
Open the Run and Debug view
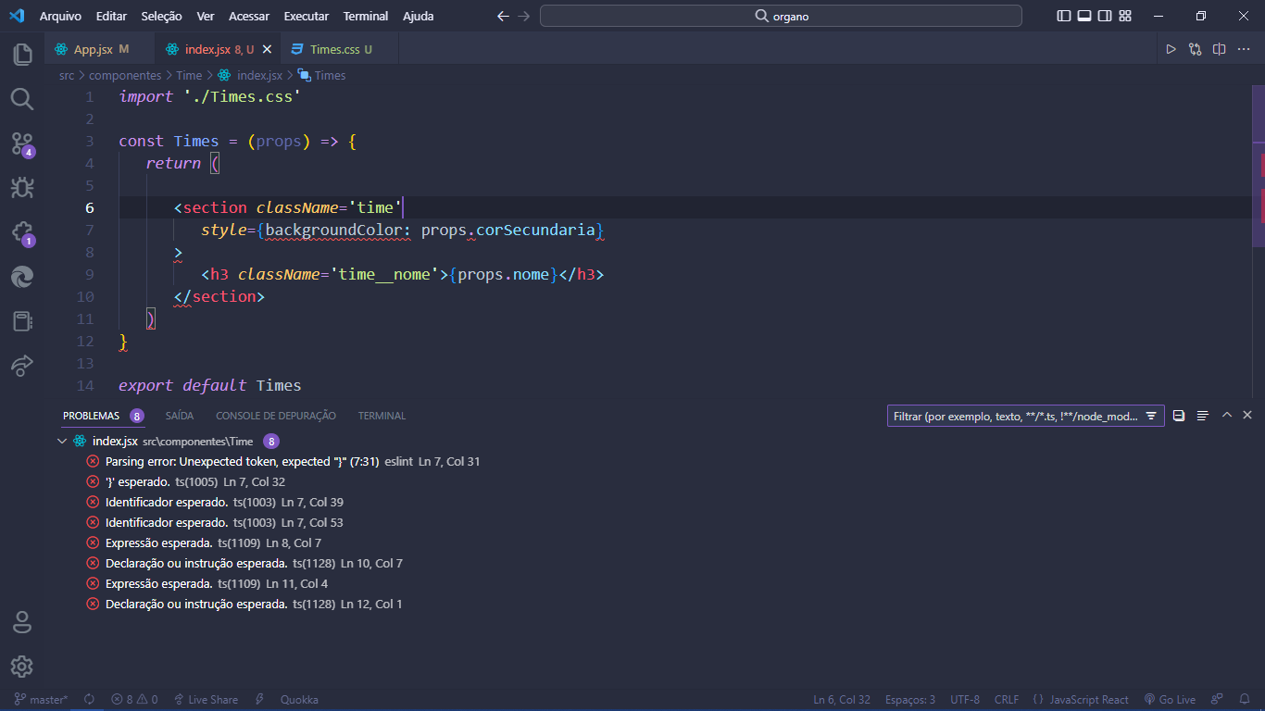[x=22, y=188]
